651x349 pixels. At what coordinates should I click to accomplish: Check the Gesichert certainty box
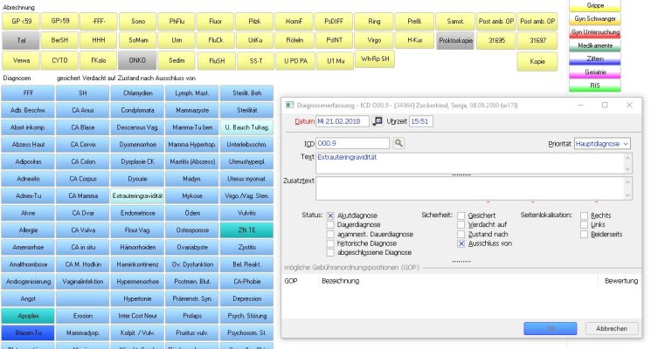tap(461, 216)
